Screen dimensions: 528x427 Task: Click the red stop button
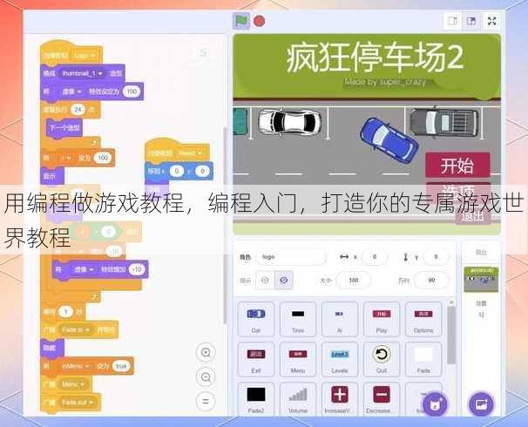(x=259, y=21)
